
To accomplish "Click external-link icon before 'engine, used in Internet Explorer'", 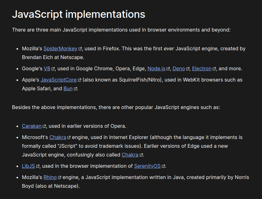I will pyautogui.click(x=69, y=137).
